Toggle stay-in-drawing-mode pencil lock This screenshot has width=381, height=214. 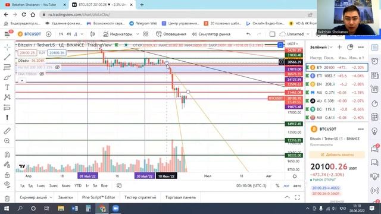(7, 165)
